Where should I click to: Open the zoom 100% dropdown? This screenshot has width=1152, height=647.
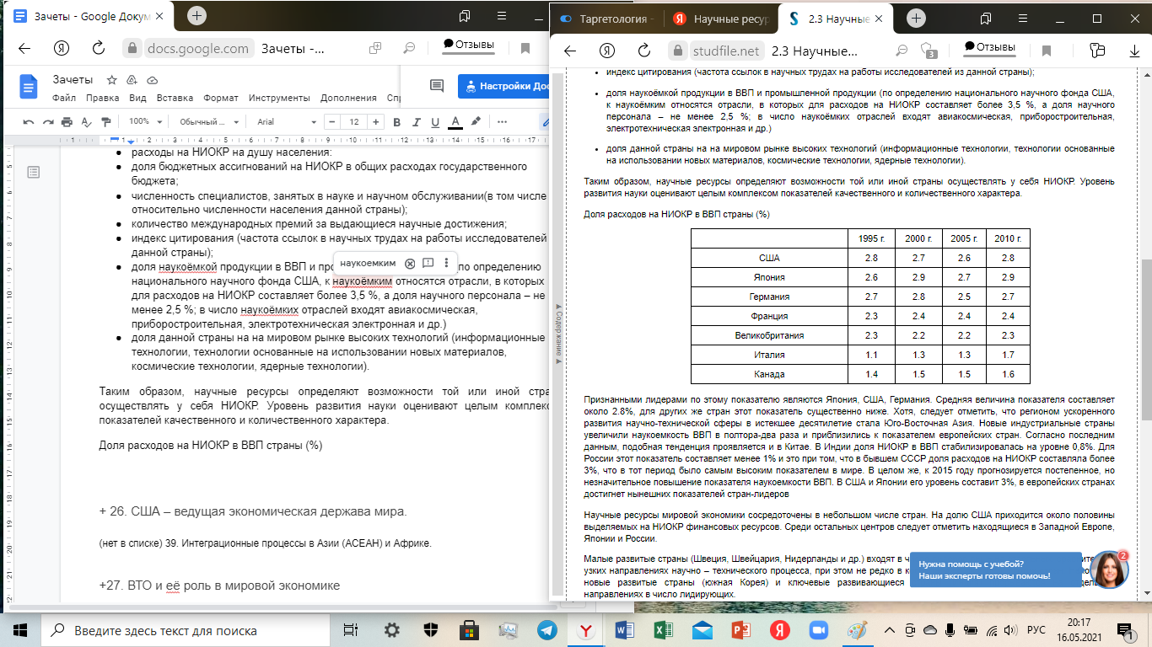[143, 121]
